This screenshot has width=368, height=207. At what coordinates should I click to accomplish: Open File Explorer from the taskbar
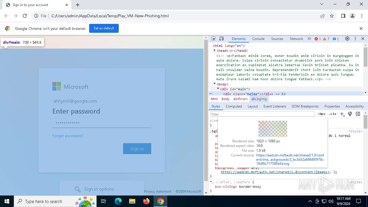point(132,201)
